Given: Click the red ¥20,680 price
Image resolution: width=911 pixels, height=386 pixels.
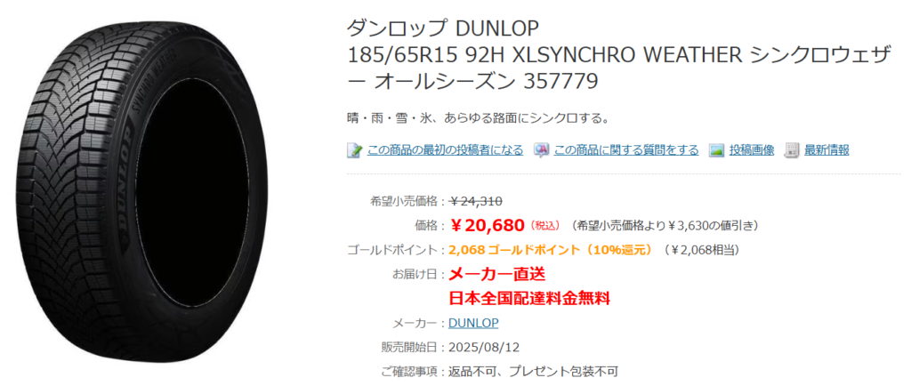Looking at the screenshot, I should point(487,225).
